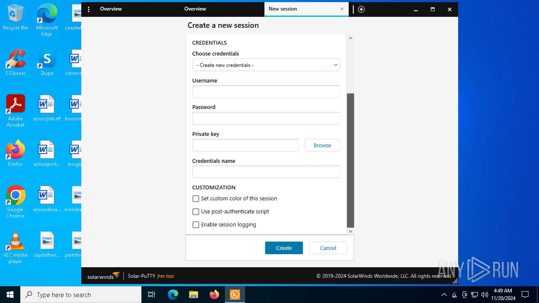Check Use post-authenticate script

tap(196, 212)
